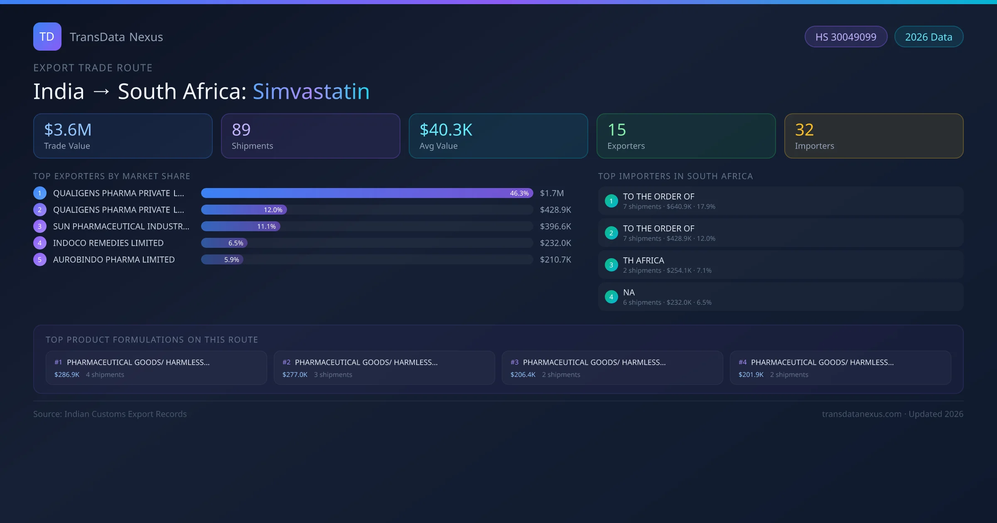Click Sun Pharmaceutical 11.1% share bar
This screenshot has height=523, width=997.
click(241, 226)
